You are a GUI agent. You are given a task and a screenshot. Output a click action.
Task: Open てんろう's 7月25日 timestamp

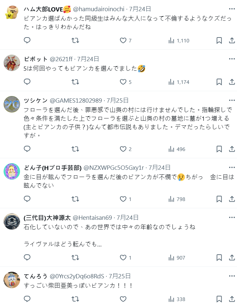(120, 276)
